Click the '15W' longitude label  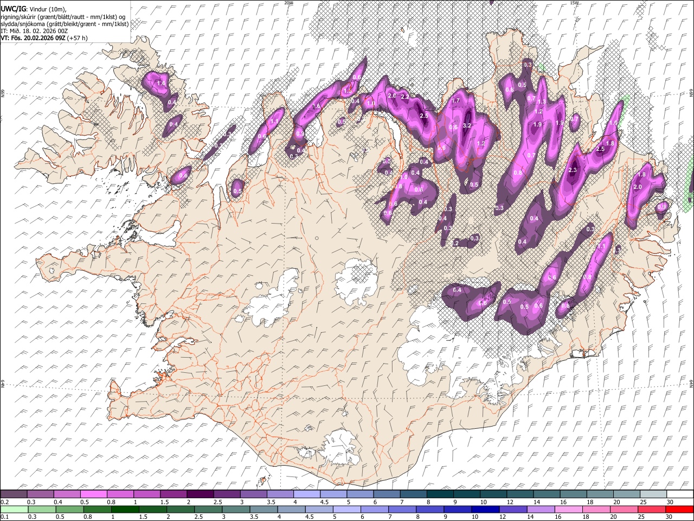click(x=574, y=3)
